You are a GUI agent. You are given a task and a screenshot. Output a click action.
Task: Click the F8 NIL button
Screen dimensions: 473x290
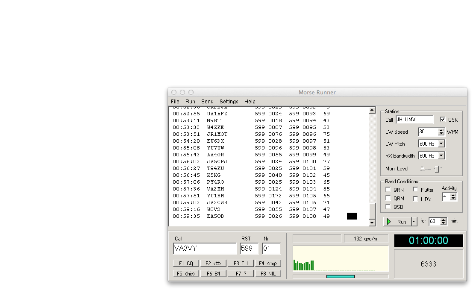coord(268,274)
